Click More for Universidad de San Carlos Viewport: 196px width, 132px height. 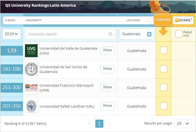coord(107,69)
